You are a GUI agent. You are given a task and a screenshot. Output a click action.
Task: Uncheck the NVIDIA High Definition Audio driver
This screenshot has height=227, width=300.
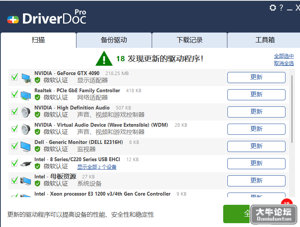tap(15, 111)
